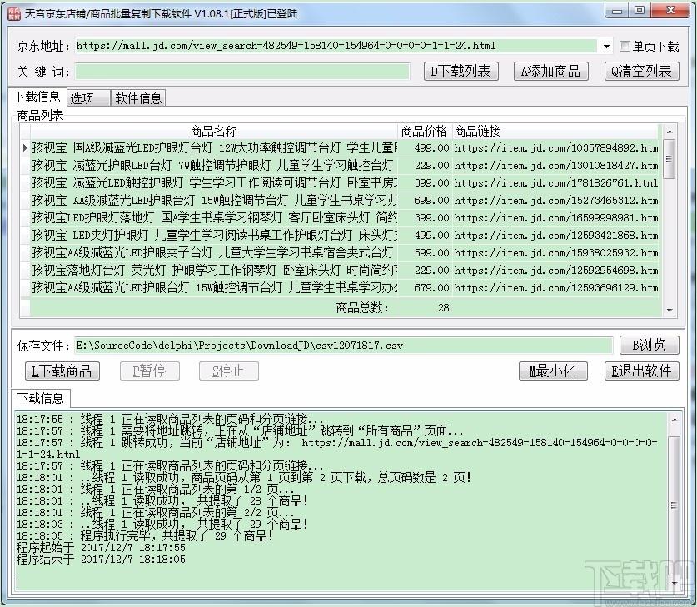Click the log panel scroll-down arrow

pyautogui.click(x=675, y=583)
